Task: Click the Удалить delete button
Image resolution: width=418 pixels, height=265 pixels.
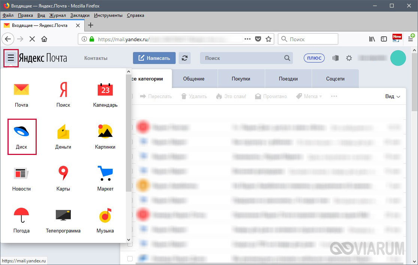Action: click(x=194, y=97)
